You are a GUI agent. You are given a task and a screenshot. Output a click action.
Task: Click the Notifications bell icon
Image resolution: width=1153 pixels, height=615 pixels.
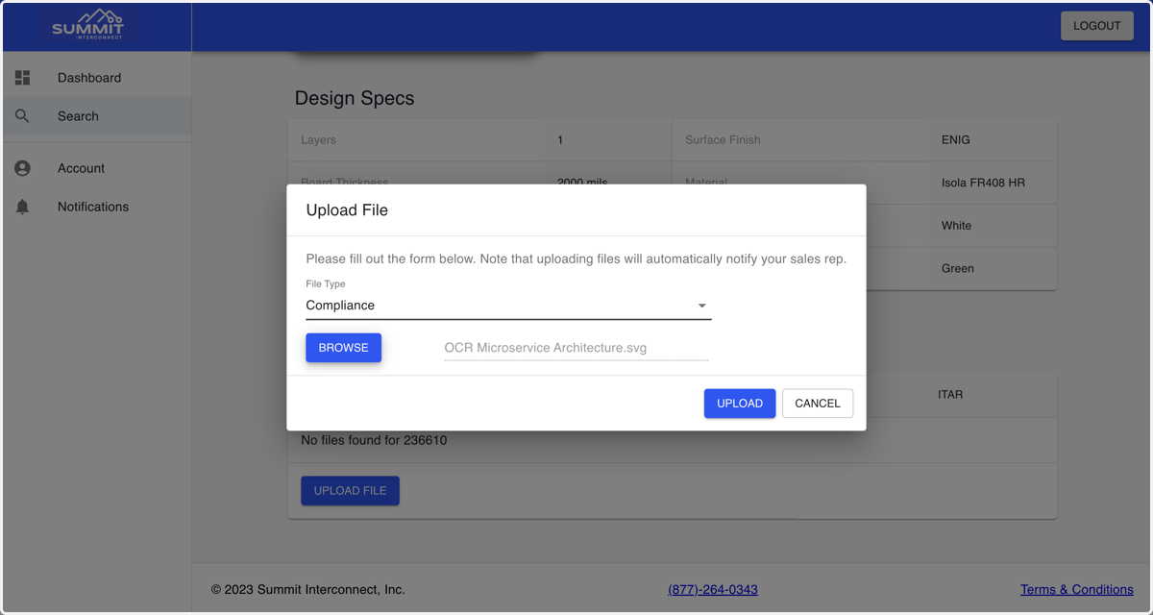(23, 207)
